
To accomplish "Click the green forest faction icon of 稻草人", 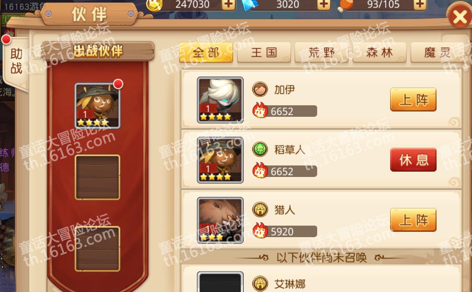I will 260,149.
